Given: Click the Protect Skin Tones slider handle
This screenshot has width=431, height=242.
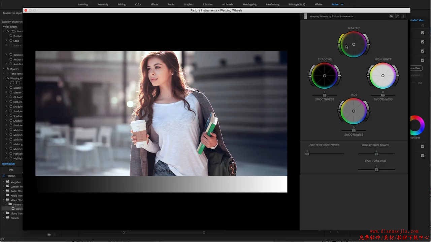Looking at the screenshot, I should pos(307,154).
